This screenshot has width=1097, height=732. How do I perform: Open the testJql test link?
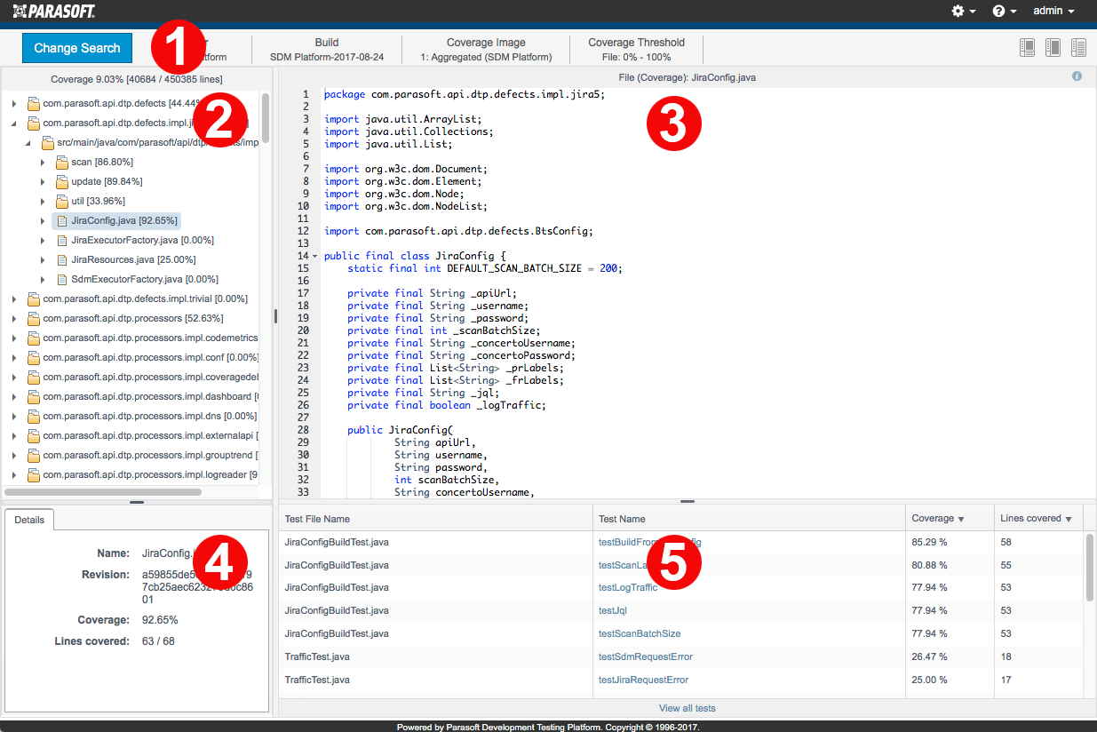pos(613,610)
